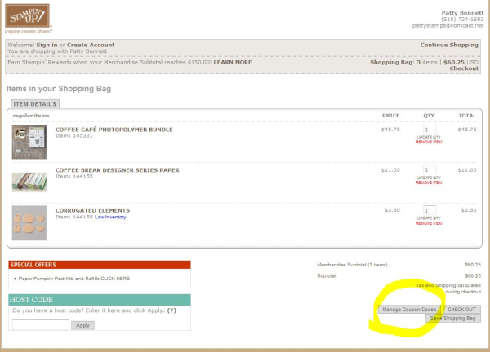Open Continue Shopping link

point(449,45)
